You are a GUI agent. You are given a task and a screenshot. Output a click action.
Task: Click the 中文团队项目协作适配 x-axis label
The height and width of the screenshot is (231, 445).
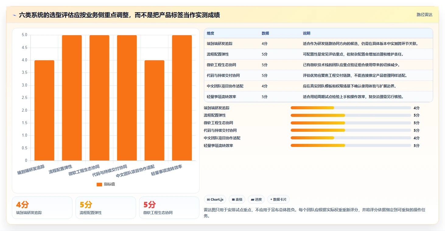pos(135,172)
